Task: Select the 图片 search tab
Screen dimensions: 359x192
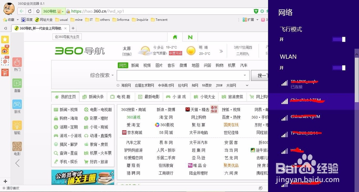Action: (x=159, y=65)
